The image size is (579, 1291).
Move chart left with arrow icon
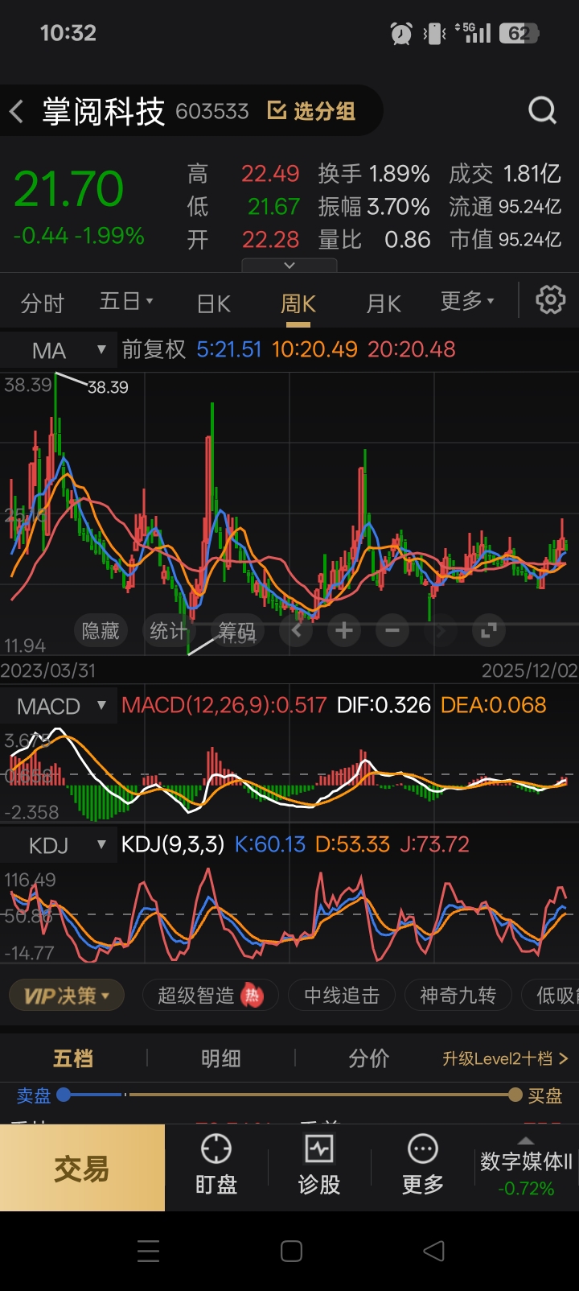(x=296, y=631)
